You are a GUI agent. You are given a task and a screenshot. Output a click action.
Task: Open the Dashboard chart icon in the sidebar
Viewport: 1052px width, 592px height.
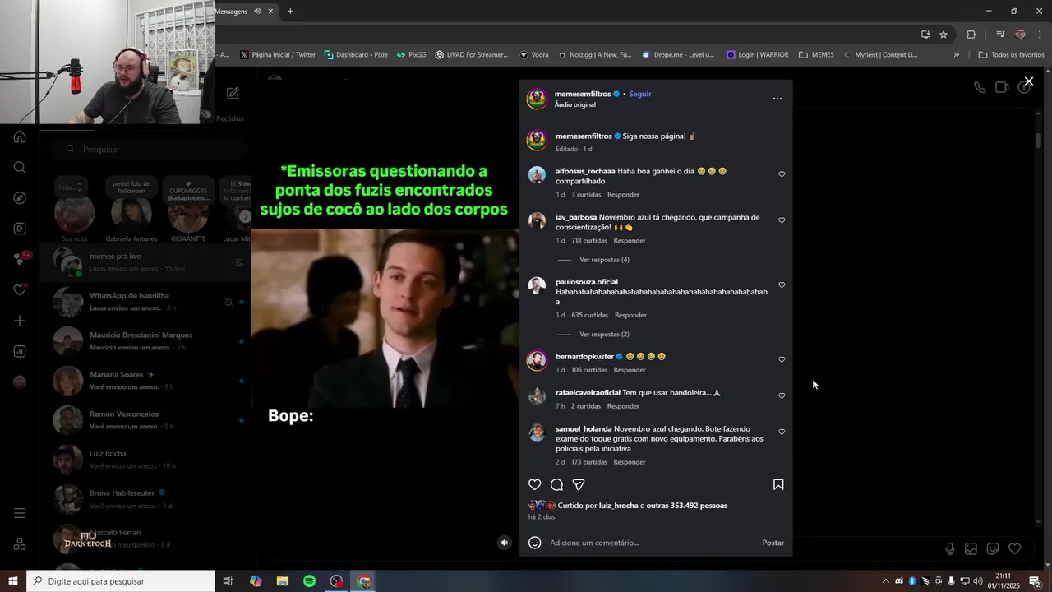20,351
